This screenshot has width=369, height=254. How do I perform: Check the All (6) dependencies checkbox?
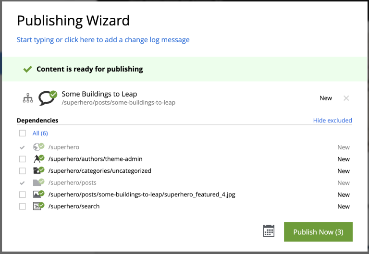[x=23, y=133]
